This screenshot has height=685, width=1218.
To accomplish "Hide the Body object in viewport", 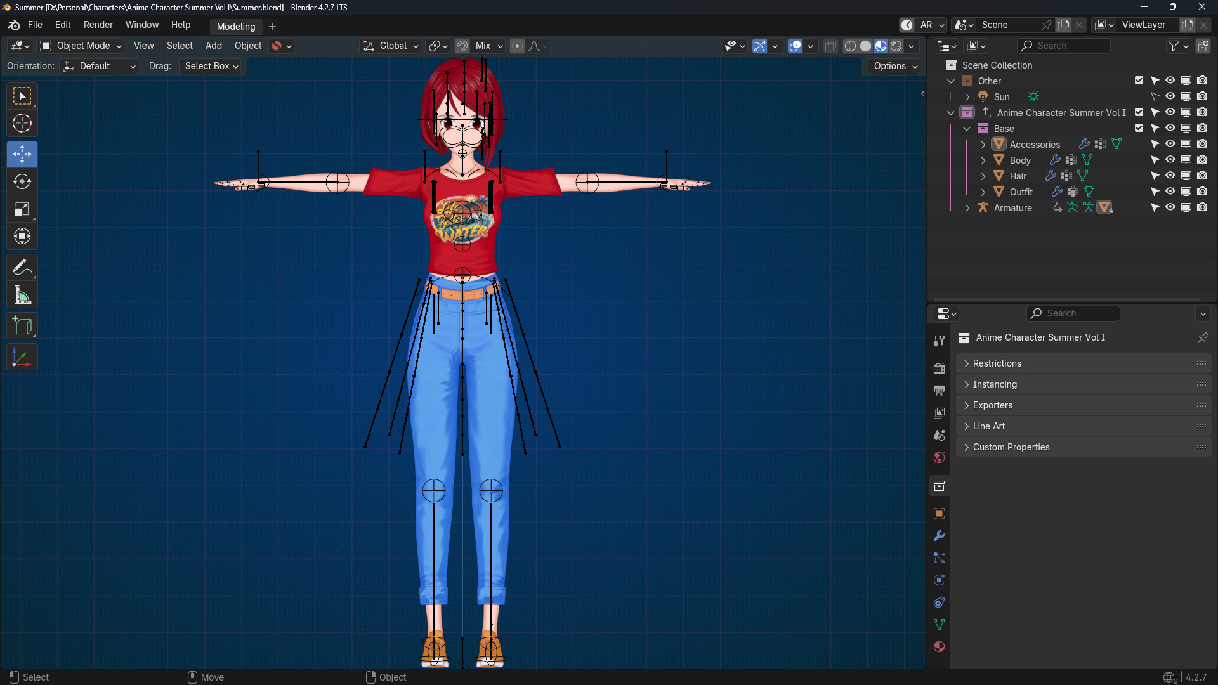I will coord(1170,160).
